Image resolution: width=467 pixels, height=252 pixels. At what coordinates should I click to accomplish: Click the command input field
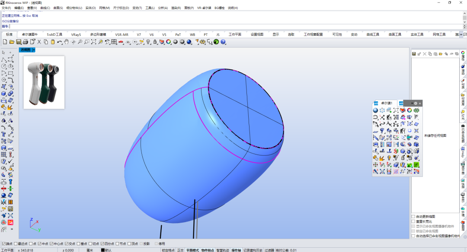pyautogui.click(x=235, y=26)
